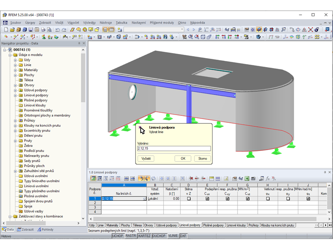Print using the printer toolbar icon
Viewport: 333px width, 250px height.
tap(43, 30)
